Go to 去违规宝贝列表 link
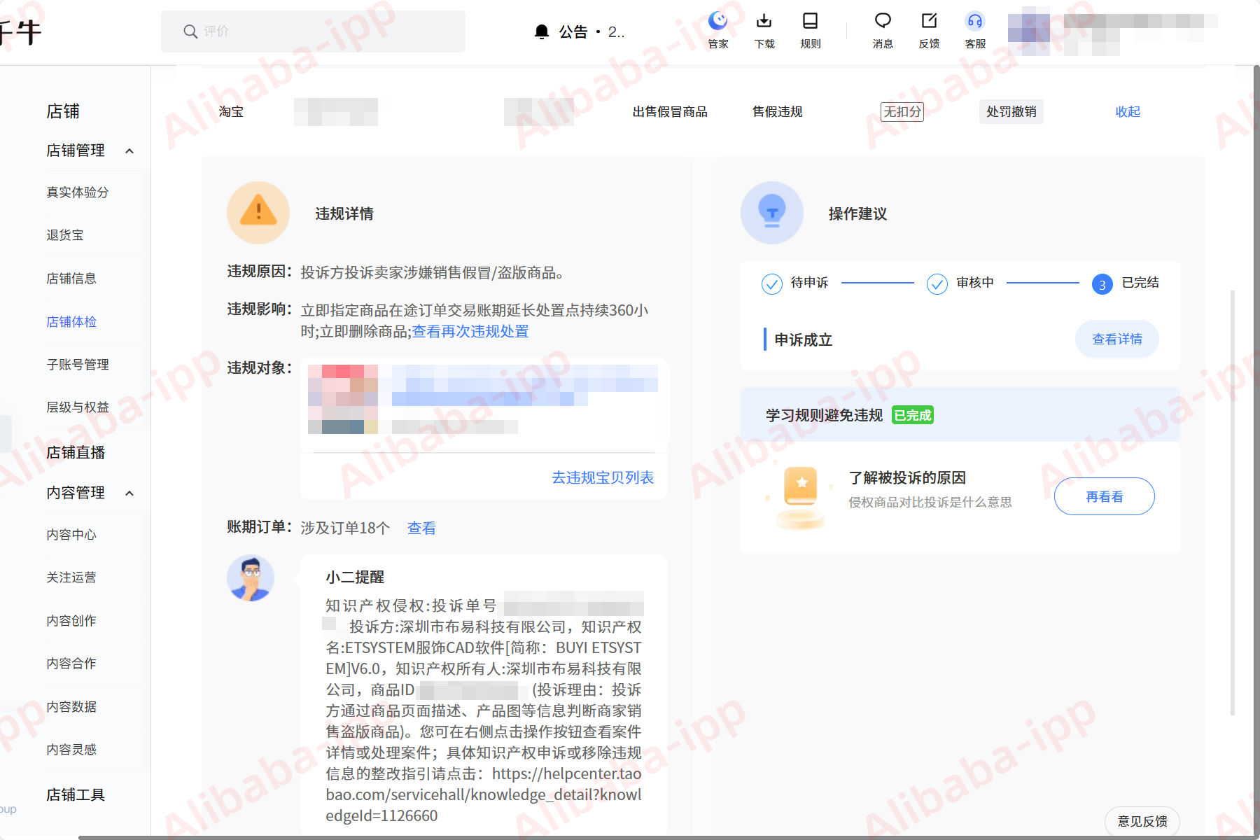The width and height of the screenshot is (1260, 840). (x=603, y=477)
